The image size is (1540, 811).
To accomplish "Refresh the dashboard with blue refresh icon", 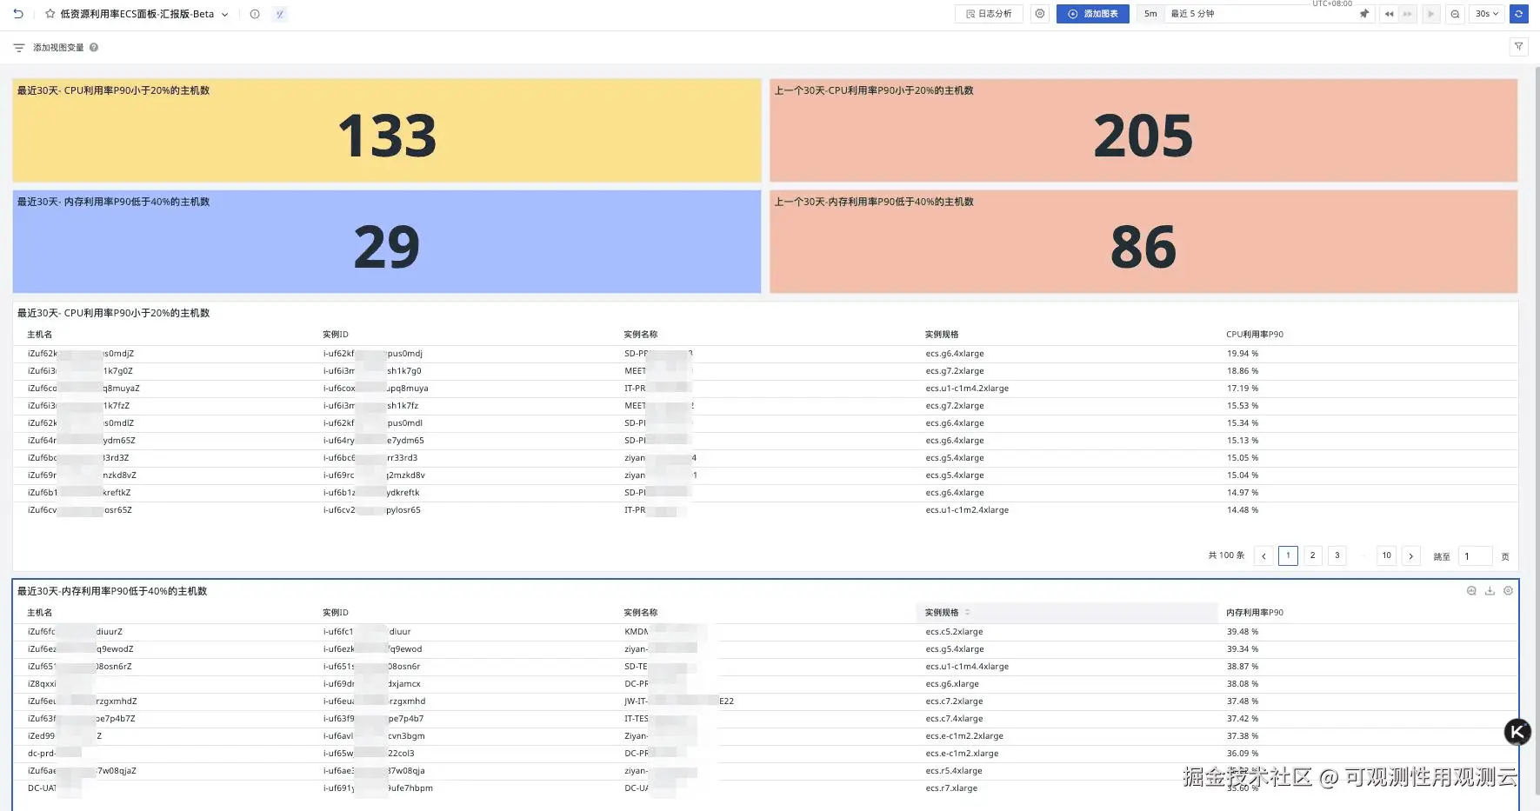I will coord(1519,14).
